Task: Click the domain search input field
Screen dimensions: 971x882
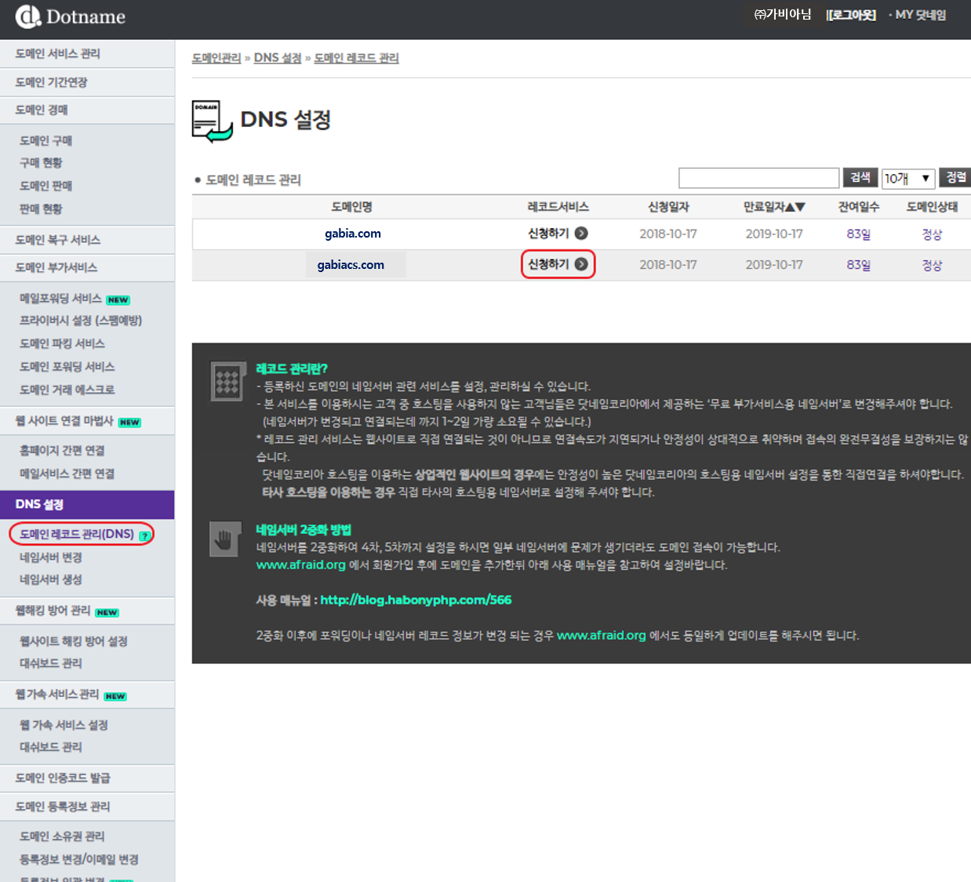Action: (759, 178)
